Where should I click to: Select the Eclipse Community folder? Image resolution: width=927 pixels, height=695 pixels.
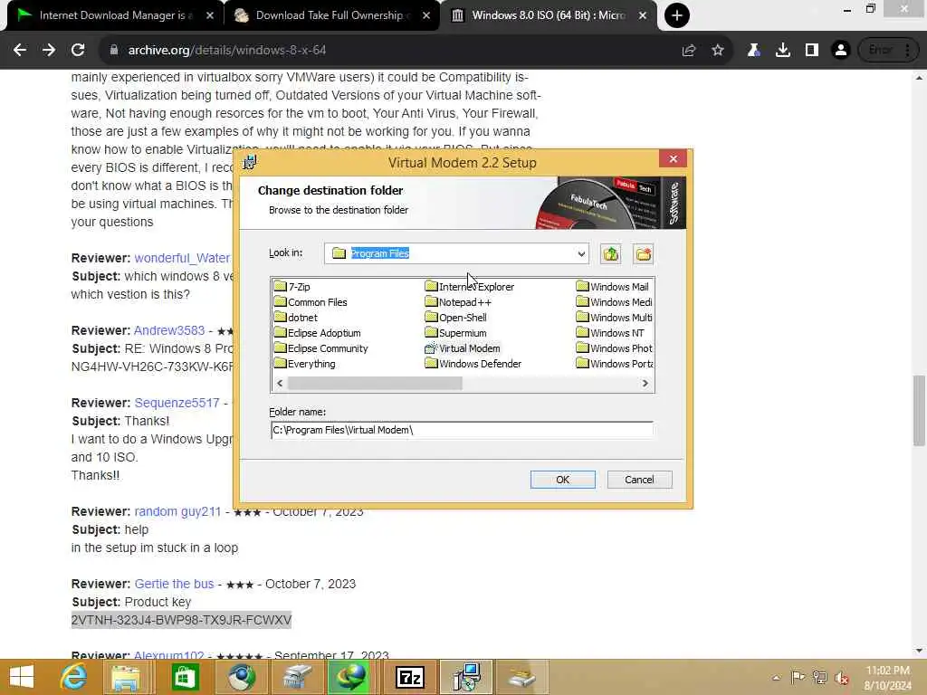pyautogui.click(x=321, y=348)
